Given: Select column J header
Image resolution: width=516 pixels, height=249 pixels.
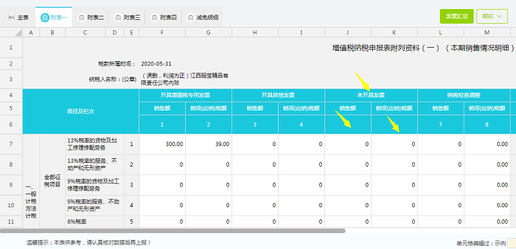Looking at the screenshot, I should point(348,32).
